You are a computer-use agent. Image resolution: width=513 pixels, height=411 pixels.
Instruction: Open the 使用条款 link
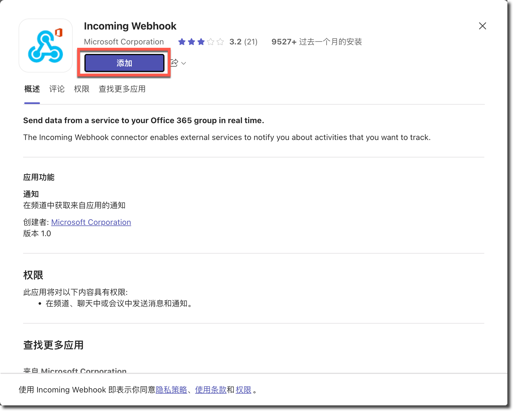click(211, 390)
